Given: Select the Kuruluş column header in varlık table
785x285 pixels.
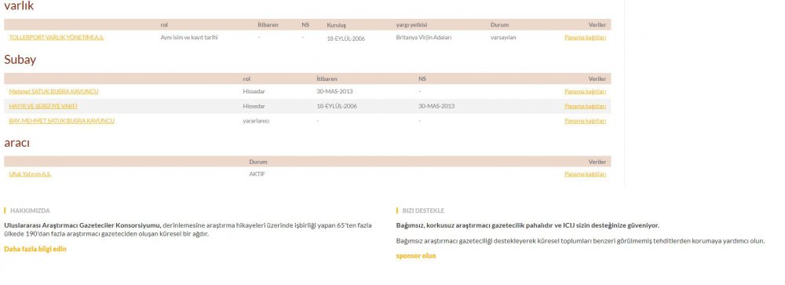Looking at the screenshot, I should click(337, 25).
